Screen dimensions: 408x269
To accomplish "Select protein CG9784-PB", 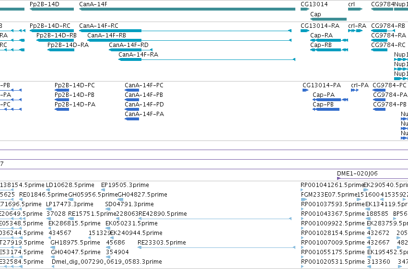I will pos(379,109).
